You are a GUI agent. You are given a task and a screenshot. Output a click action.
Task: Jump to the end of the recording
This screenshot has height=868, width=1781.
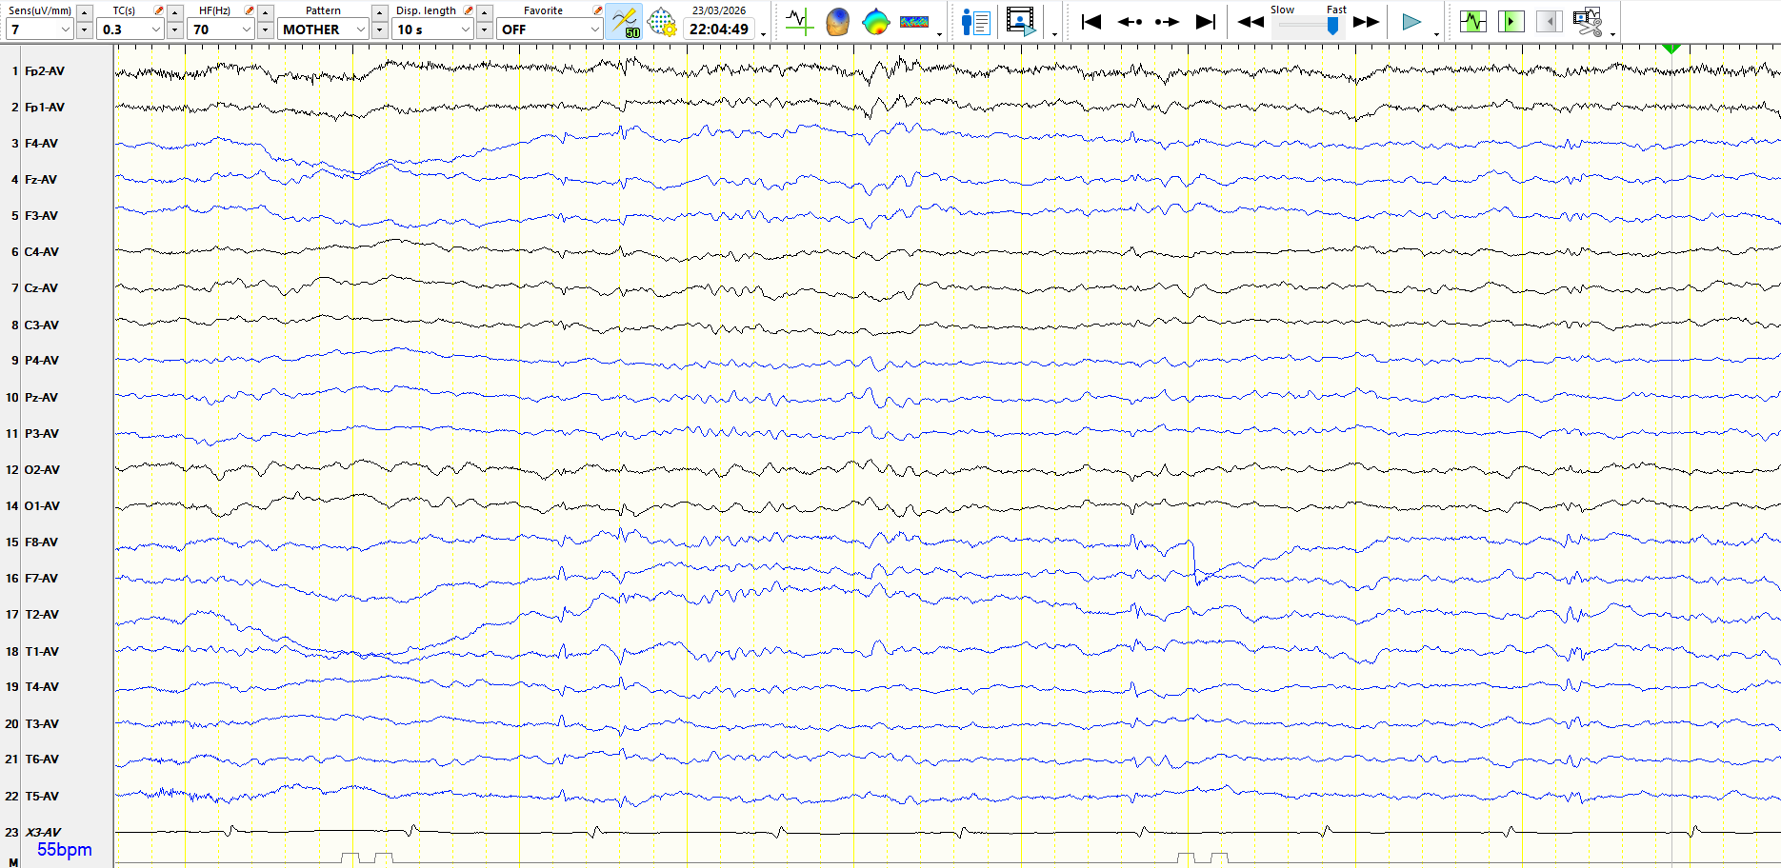pyautogui.click(x=1206, y=21)
